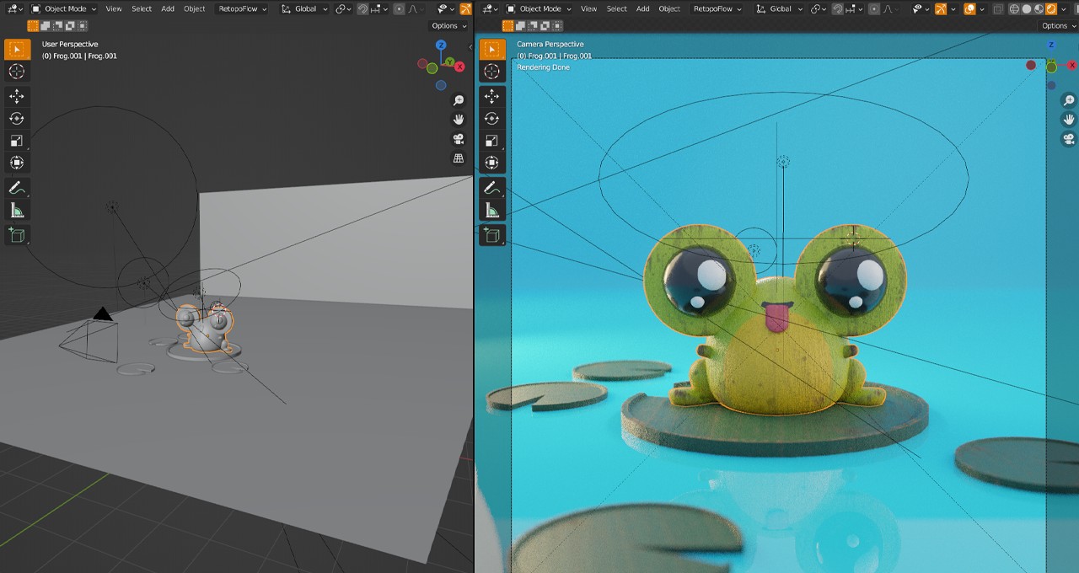Toggle overlays display in right viewport header
Viewport: 1079px width, 573px height.
tap(969, 9)
